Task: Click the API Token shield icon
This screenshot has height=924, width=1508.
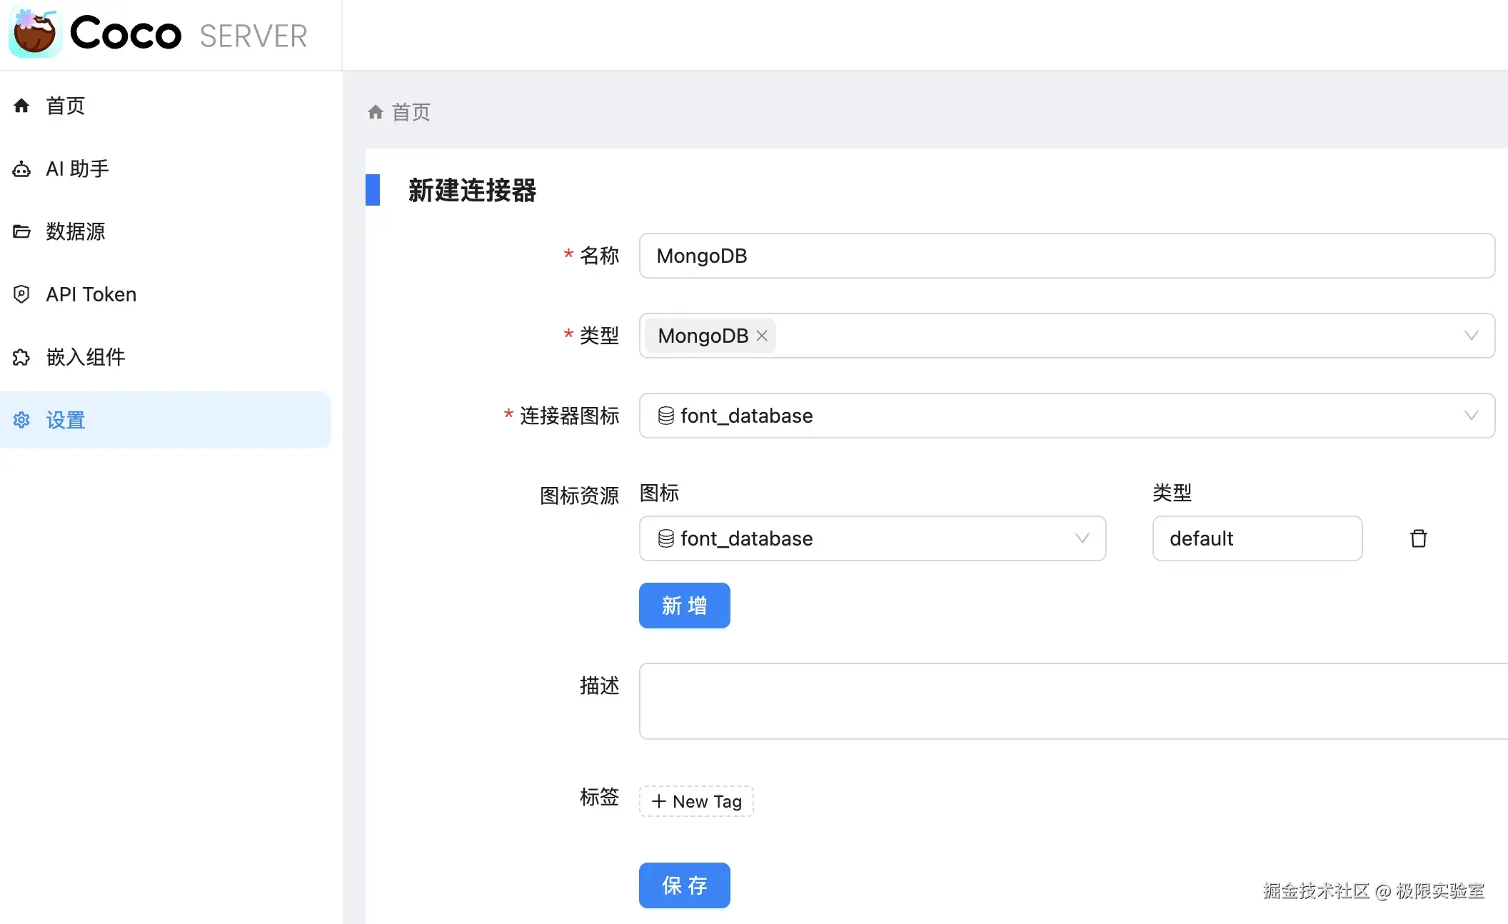Action: click(21, 294)
